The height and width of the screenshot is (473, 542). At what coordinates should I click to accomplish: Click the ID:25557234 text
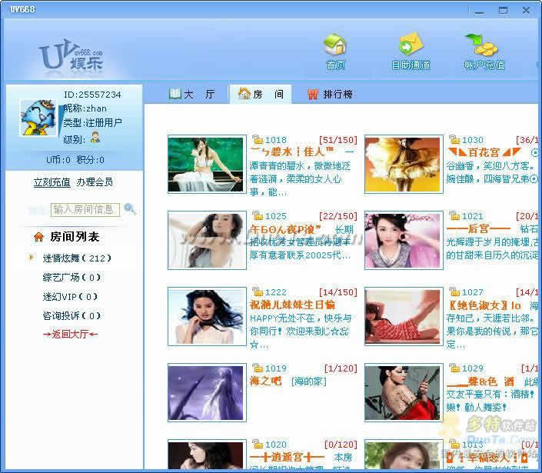click(x=92, y=95)
